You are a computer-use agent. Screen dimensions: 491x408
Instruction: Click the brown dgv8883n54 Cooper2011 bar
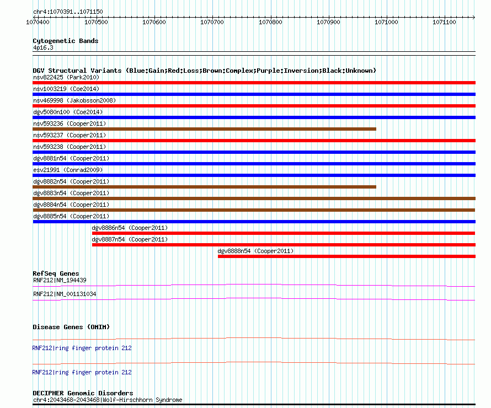point(254,198)
